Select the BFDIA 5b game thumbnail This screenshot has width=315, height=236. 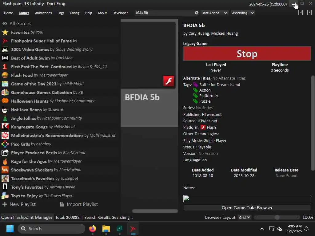point(149,73)
